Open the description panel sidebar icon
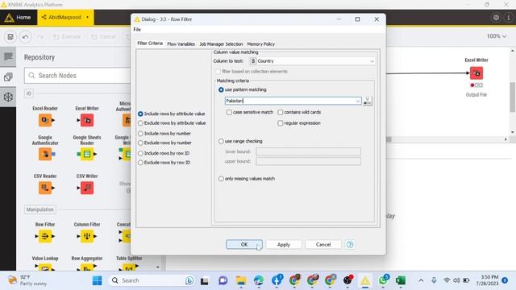Screen dimensions: 516x290 [8, 57]
